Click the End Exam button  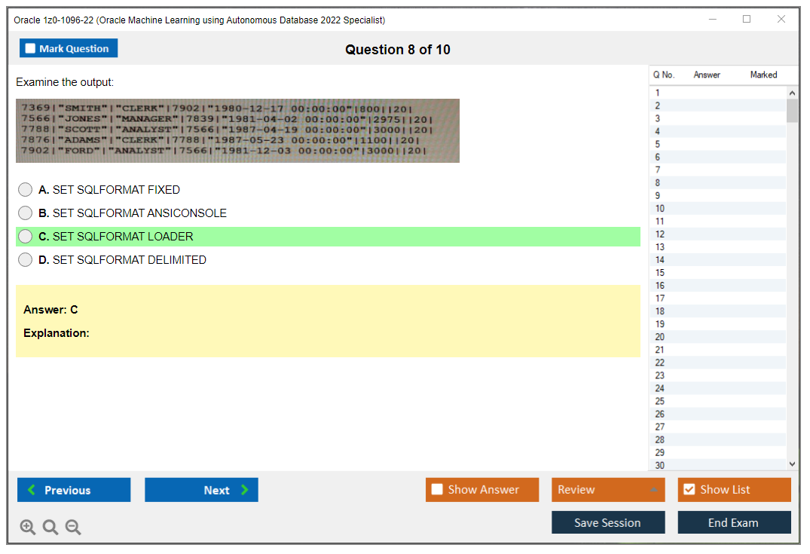pyautogui.click(x=734, y=522)
